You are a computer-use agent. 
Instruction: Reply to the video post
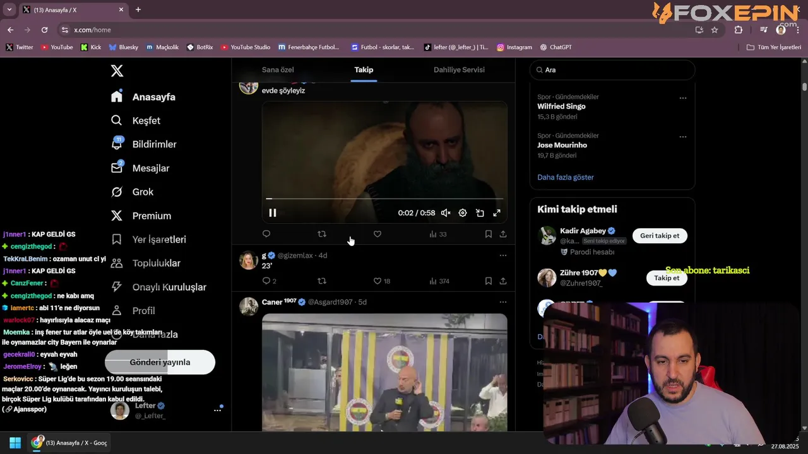tap(266, 234)
